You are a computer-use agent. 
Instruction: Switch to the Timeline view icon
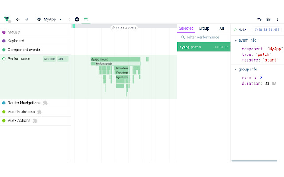point(86,19)
